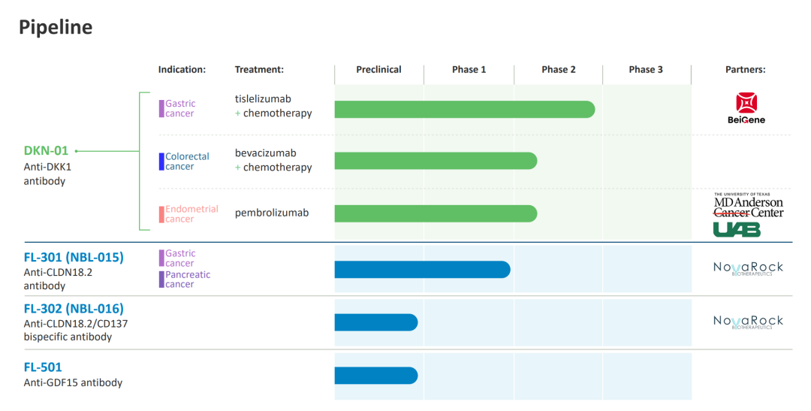Click the FL-501 blue progress bar
Viewport: 811px width, 411px height.
coord(375,375)
